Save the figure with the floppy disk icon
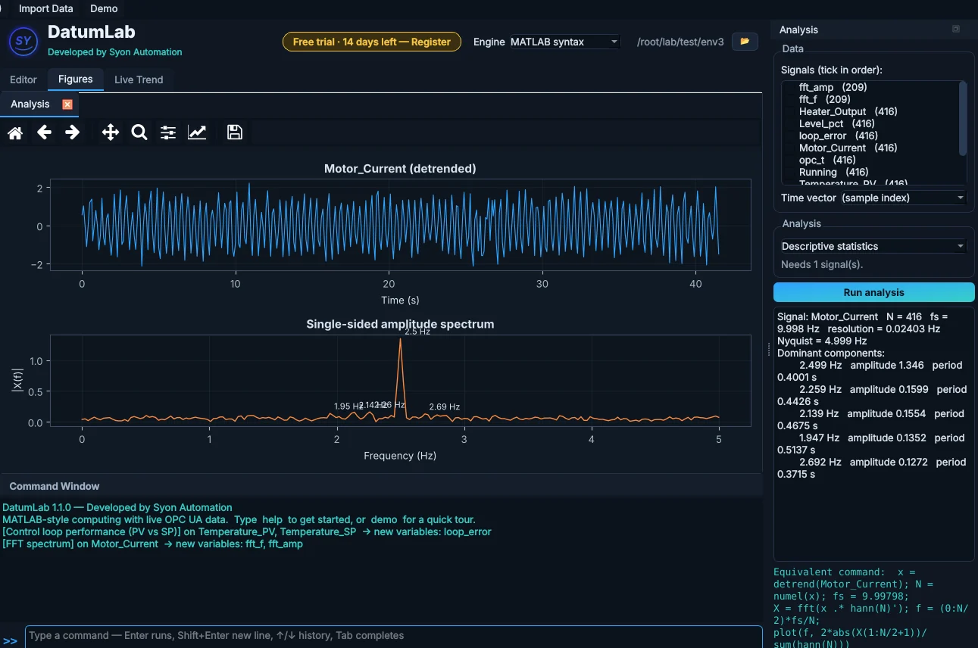The image size is (978, 648). (235, 133)
